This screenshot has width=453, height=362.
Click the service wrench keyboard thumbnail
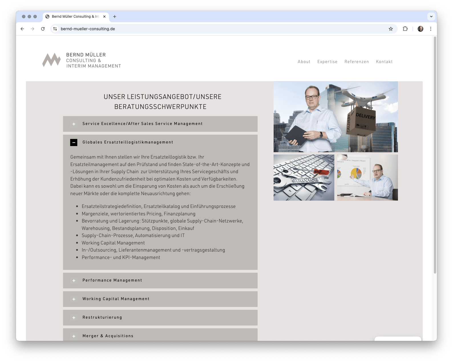click(304, 177)
